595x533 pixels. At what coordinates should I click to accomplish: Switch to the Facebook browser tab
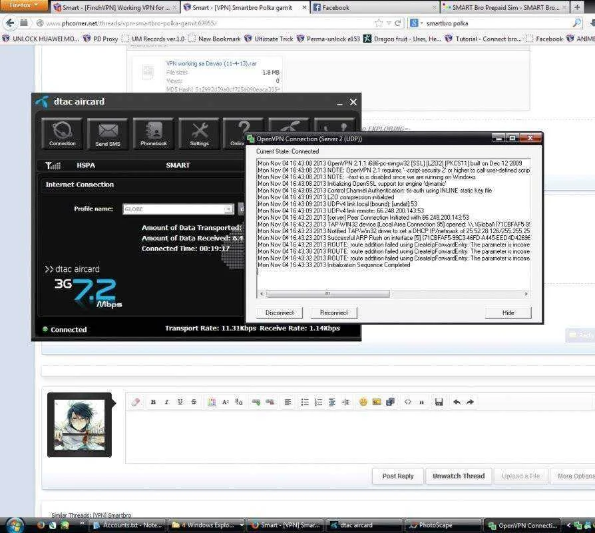point(374,7)
